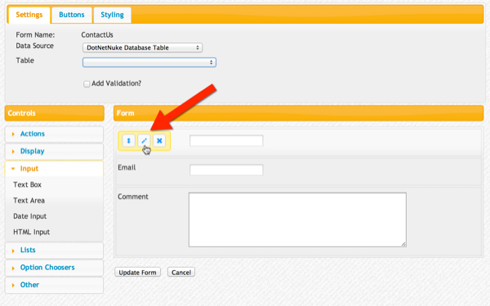
Task: Click the Comment textarea resize grip
Action: click(x=403, y=244)
